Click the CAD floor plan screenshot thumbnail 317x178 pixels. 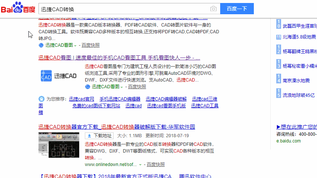tap(59, 145)
